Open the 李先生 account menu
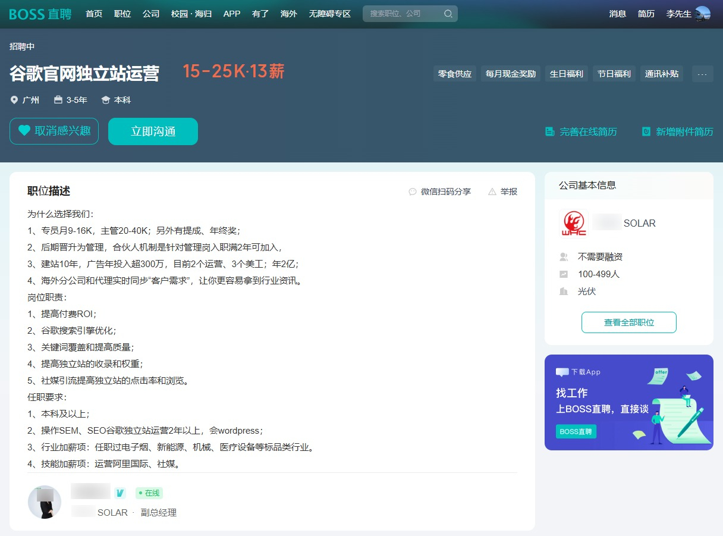 pos(678,14)
